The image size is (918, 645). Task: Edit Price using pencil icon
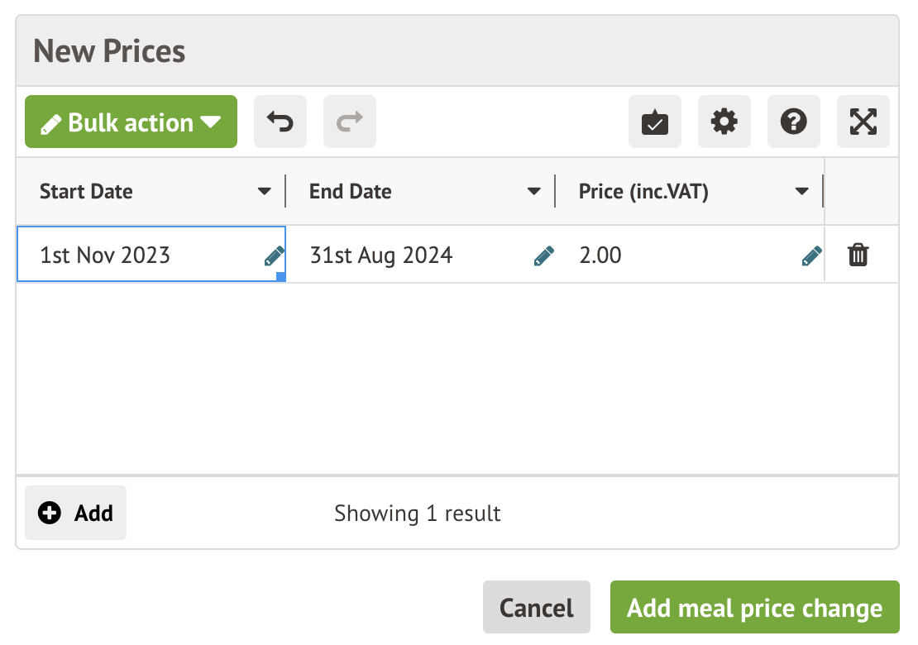coord(812,256)
